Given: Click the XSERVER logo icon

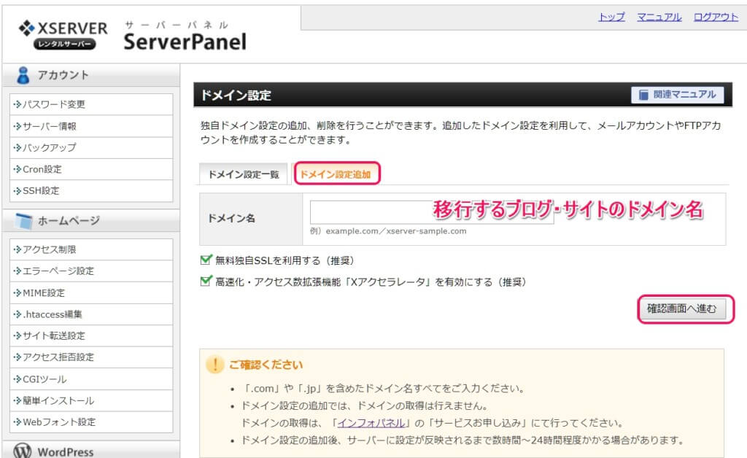Looking at the screenshot, I should (x=28, y=28).
